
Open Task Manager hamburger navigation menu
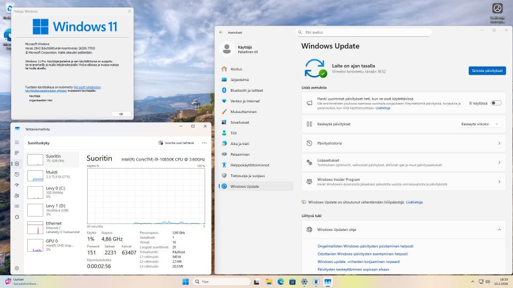[x=17, y=142]
